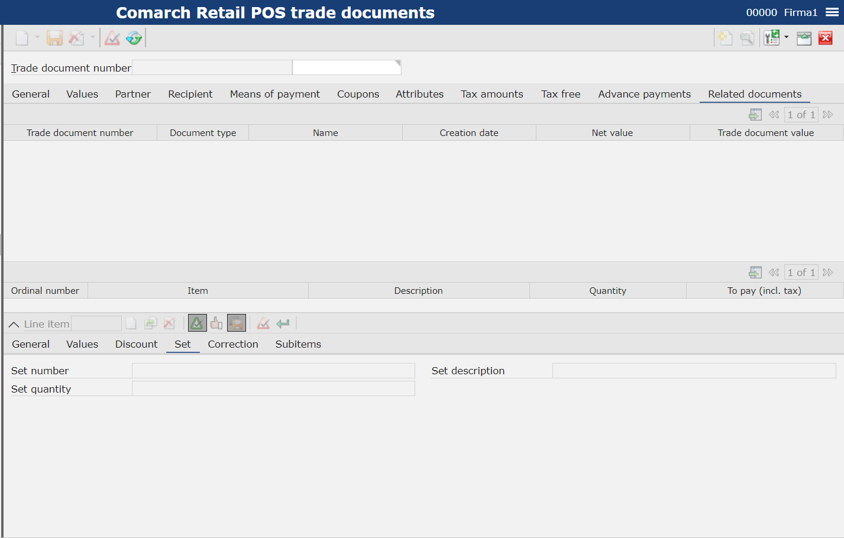Click the Item column header

point(198,290)
